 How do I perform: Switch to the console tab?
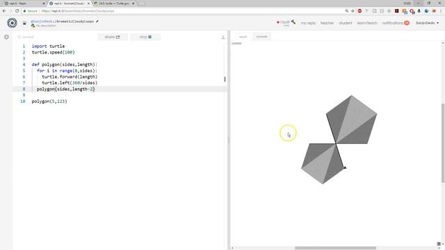tap(261, 37)
